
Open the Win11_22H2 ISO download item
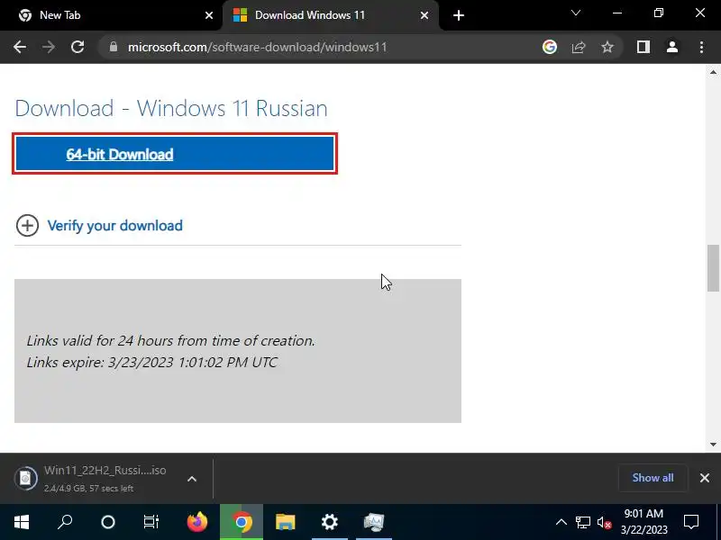tap(106, 479)
